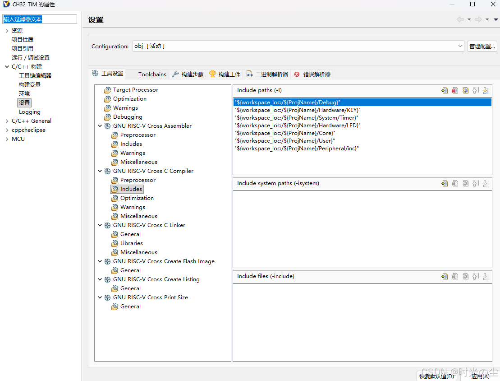Switch to the 二进制解析器 tab
This screenshot has height=381, width=500.
pos(267,74)
